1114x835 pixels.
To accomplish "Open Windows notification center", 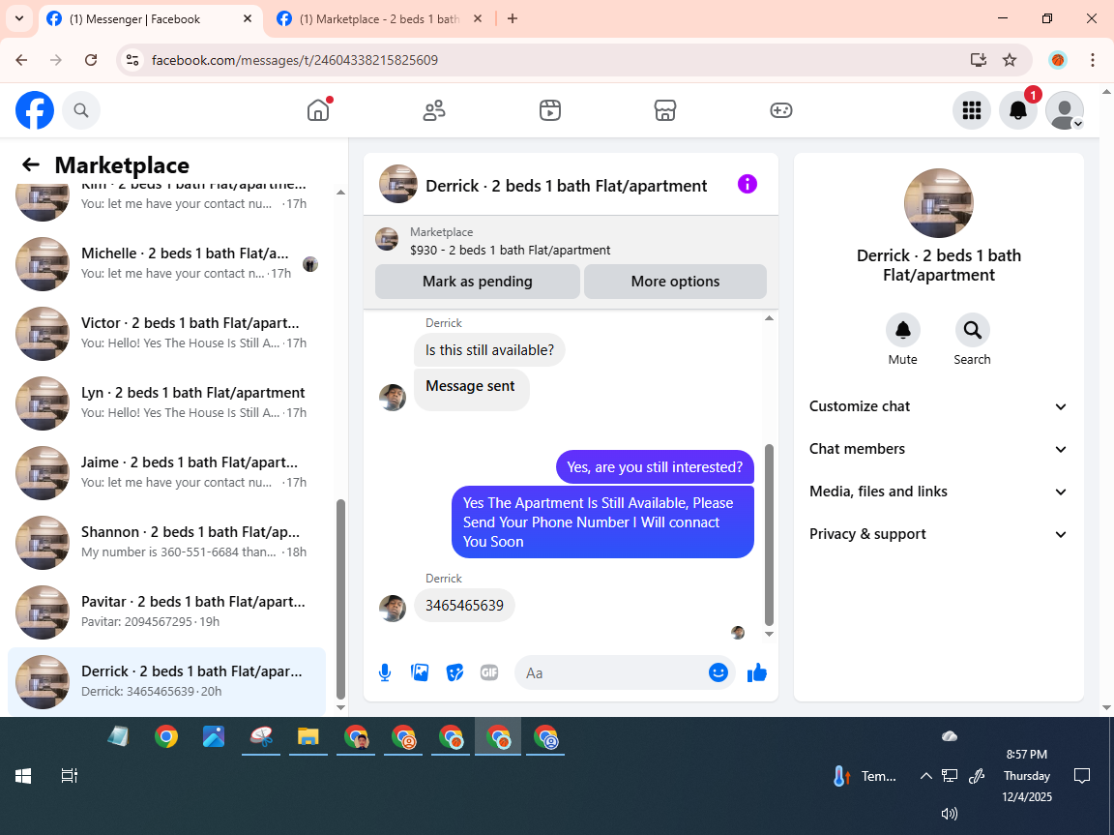I will [1082, 776].
